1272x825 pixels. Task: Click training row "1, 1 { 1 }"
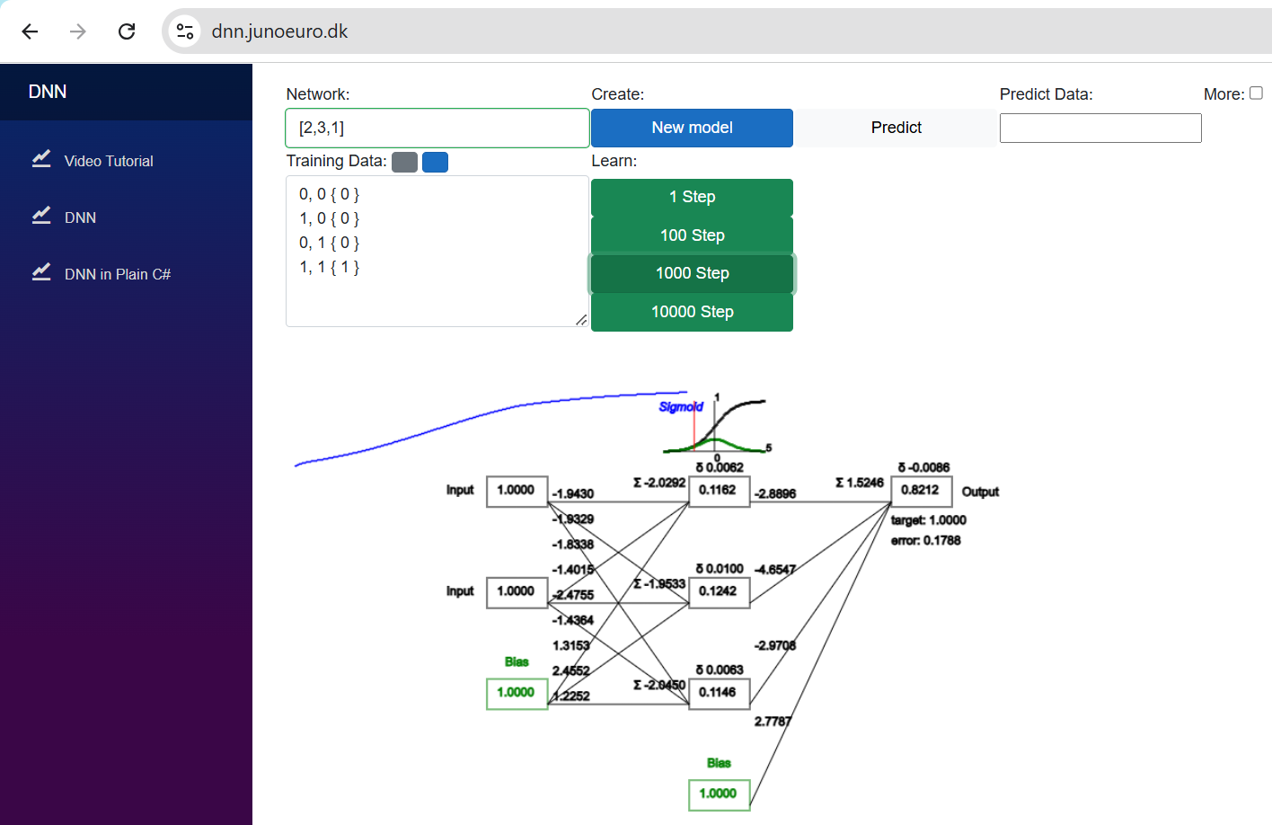point(329,267)
